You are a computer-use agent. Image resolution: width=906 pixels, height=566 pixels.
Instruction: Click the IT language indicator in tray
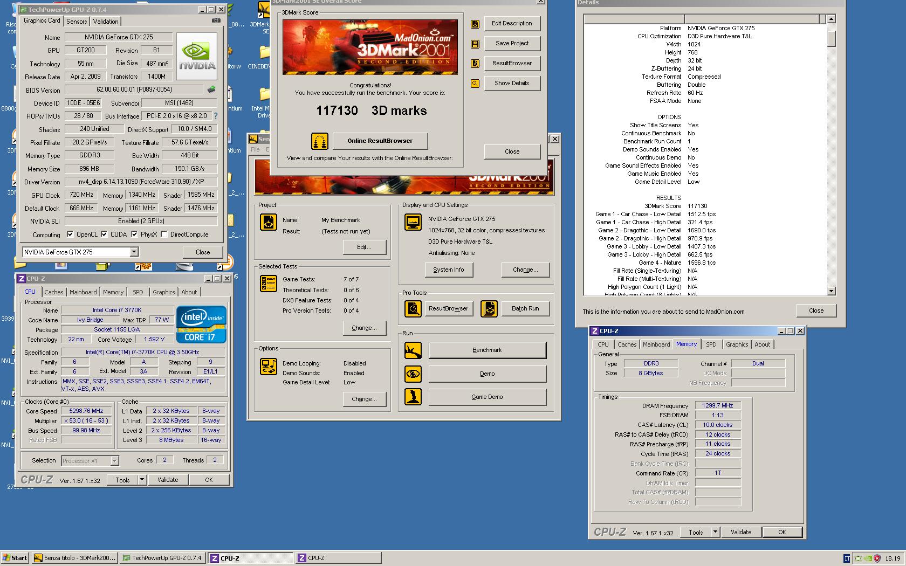[847, 558]
